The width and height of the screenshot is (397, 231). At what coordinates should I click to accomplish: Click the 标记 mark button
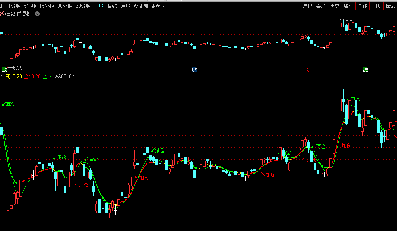(390, 6)
